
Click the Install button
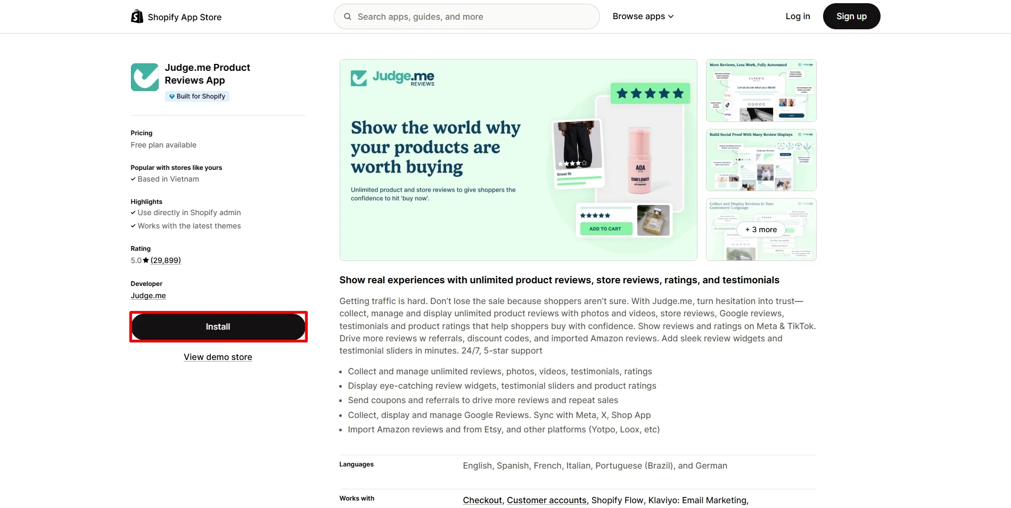coord(218,327)
